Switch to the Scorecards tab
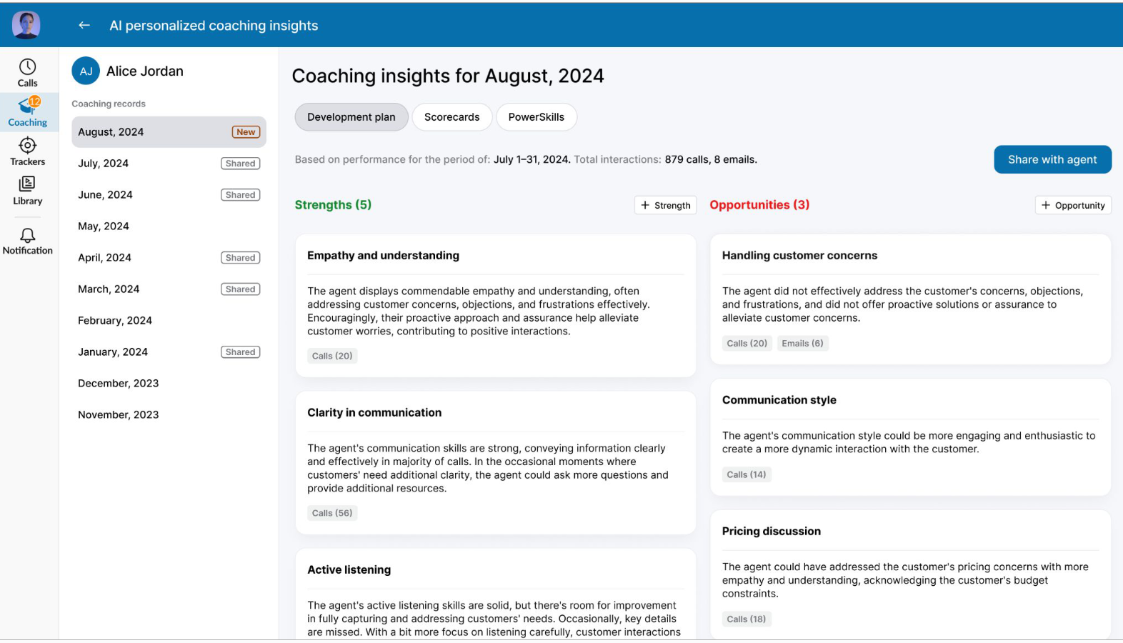 pos(451,117)
